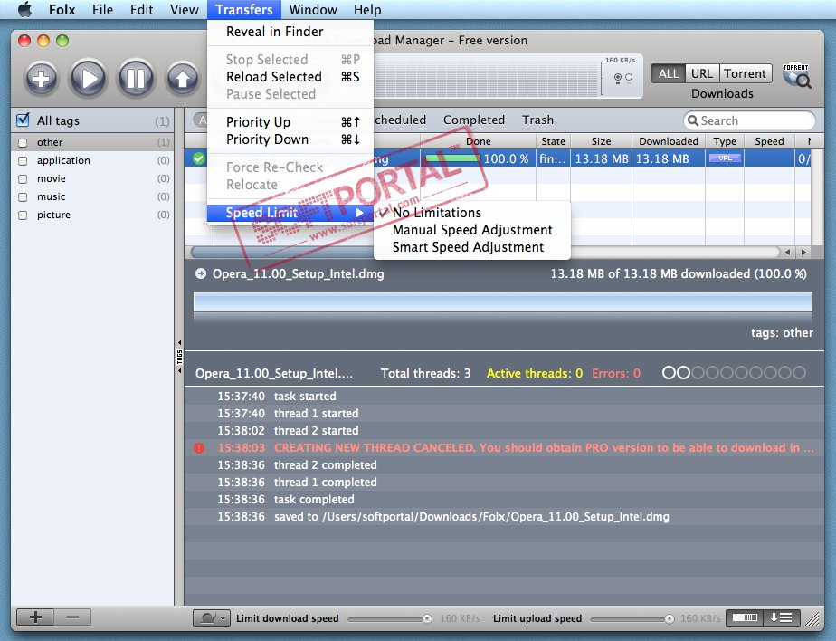
Task: Switch to detailed list view icon at bottom right
Action: (781, 617)
